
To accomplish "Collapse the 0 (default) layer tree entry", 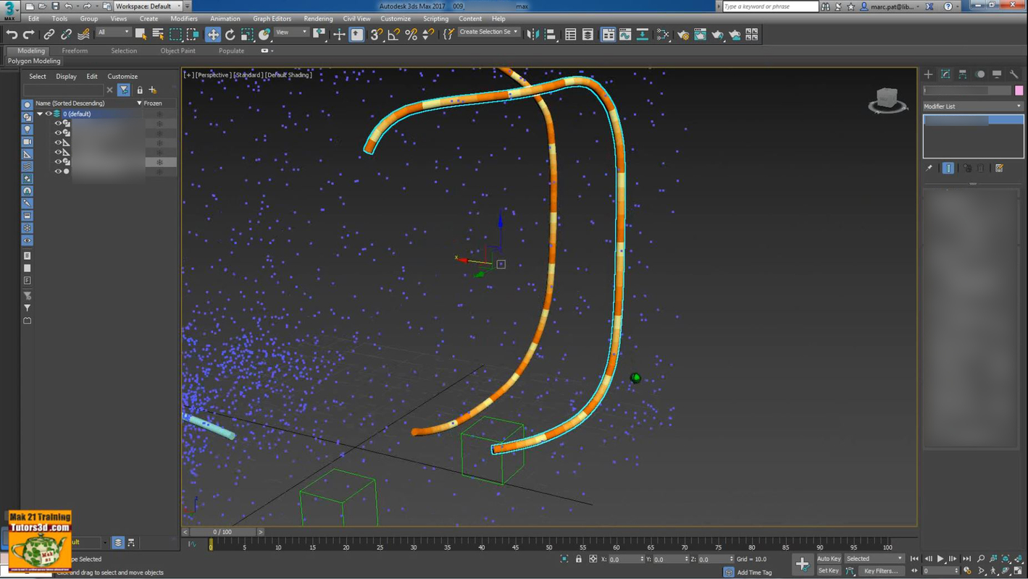I will tap(40, 114).
